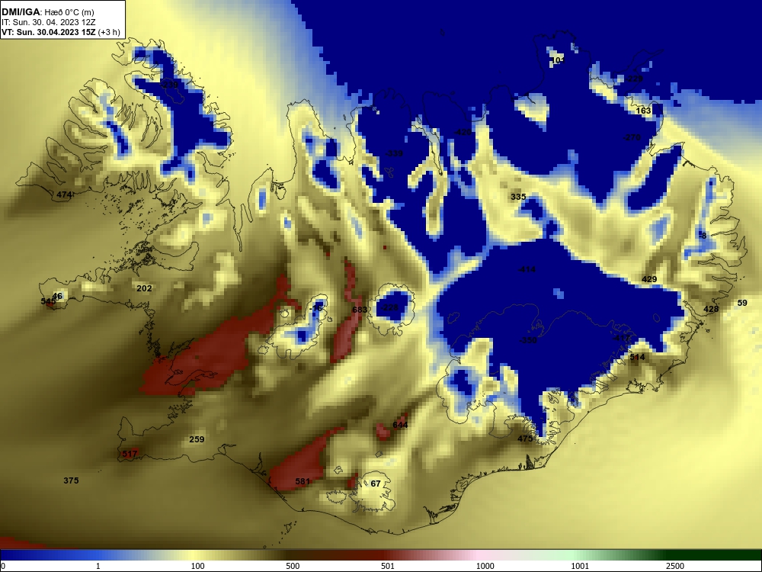The image size is (762, 572).
Task: Select the 59 offshore value
Action: coord(742,303)
